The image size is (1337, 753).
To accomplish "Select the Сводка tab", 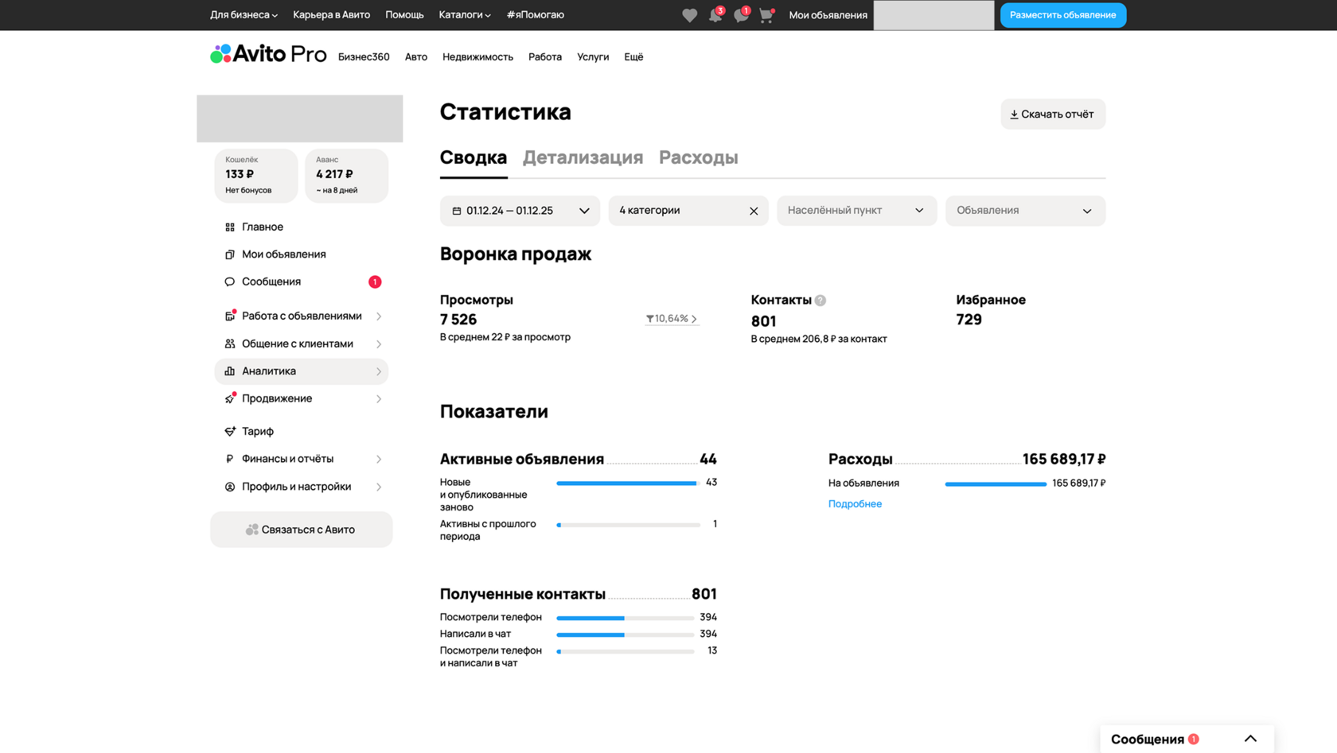I will coord(474,157).
